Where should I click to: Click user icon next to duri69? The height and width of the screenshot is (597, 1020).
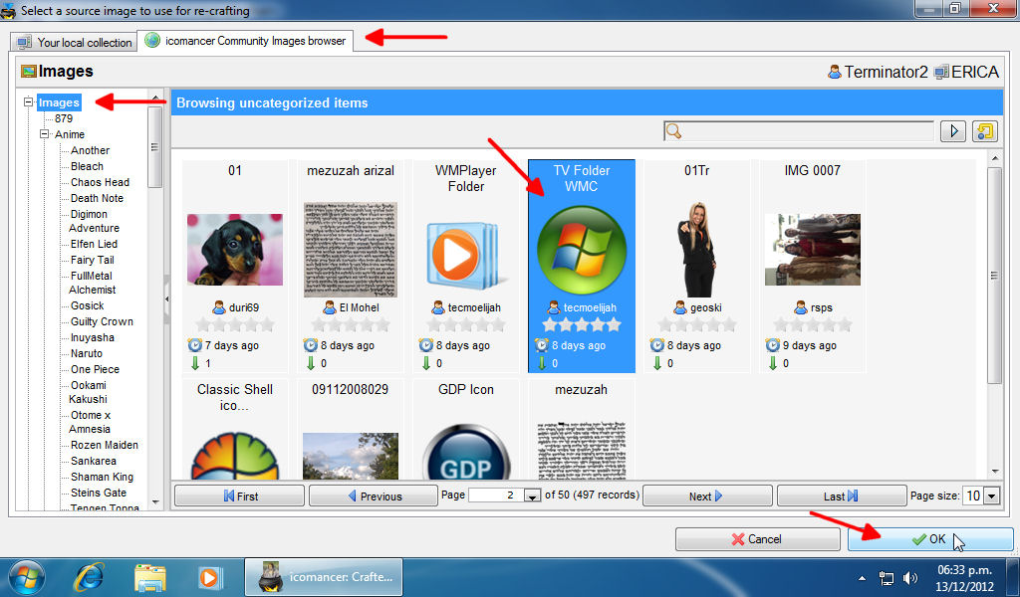coord(218,307)
